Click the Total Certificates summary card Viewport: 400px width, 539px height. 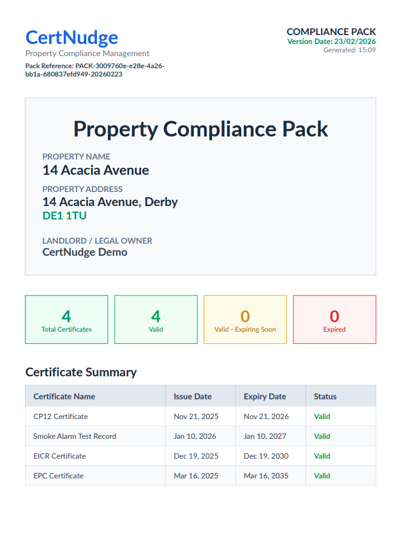(x=66, y=320)
